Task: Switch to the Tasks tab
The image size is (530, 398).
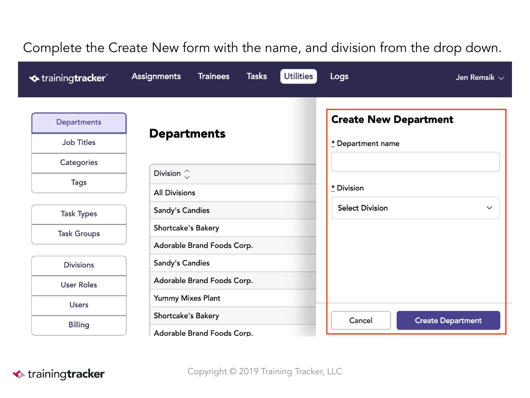Action: pos(257,76)
